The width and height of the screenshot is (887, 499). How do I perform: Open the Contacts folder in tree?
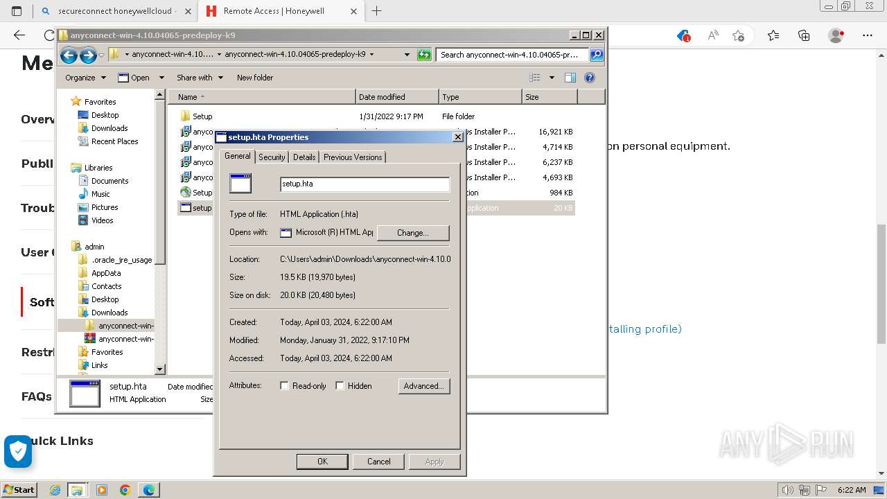(106, 286)
